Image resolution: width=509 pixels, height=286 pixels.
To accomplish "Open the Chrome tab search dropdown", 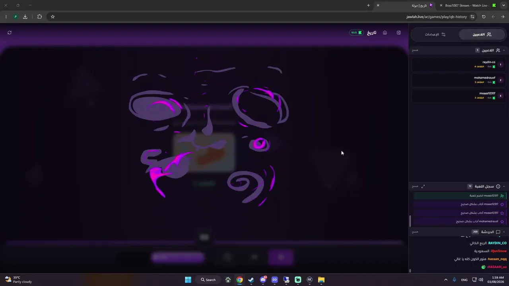I will point(503,6).
